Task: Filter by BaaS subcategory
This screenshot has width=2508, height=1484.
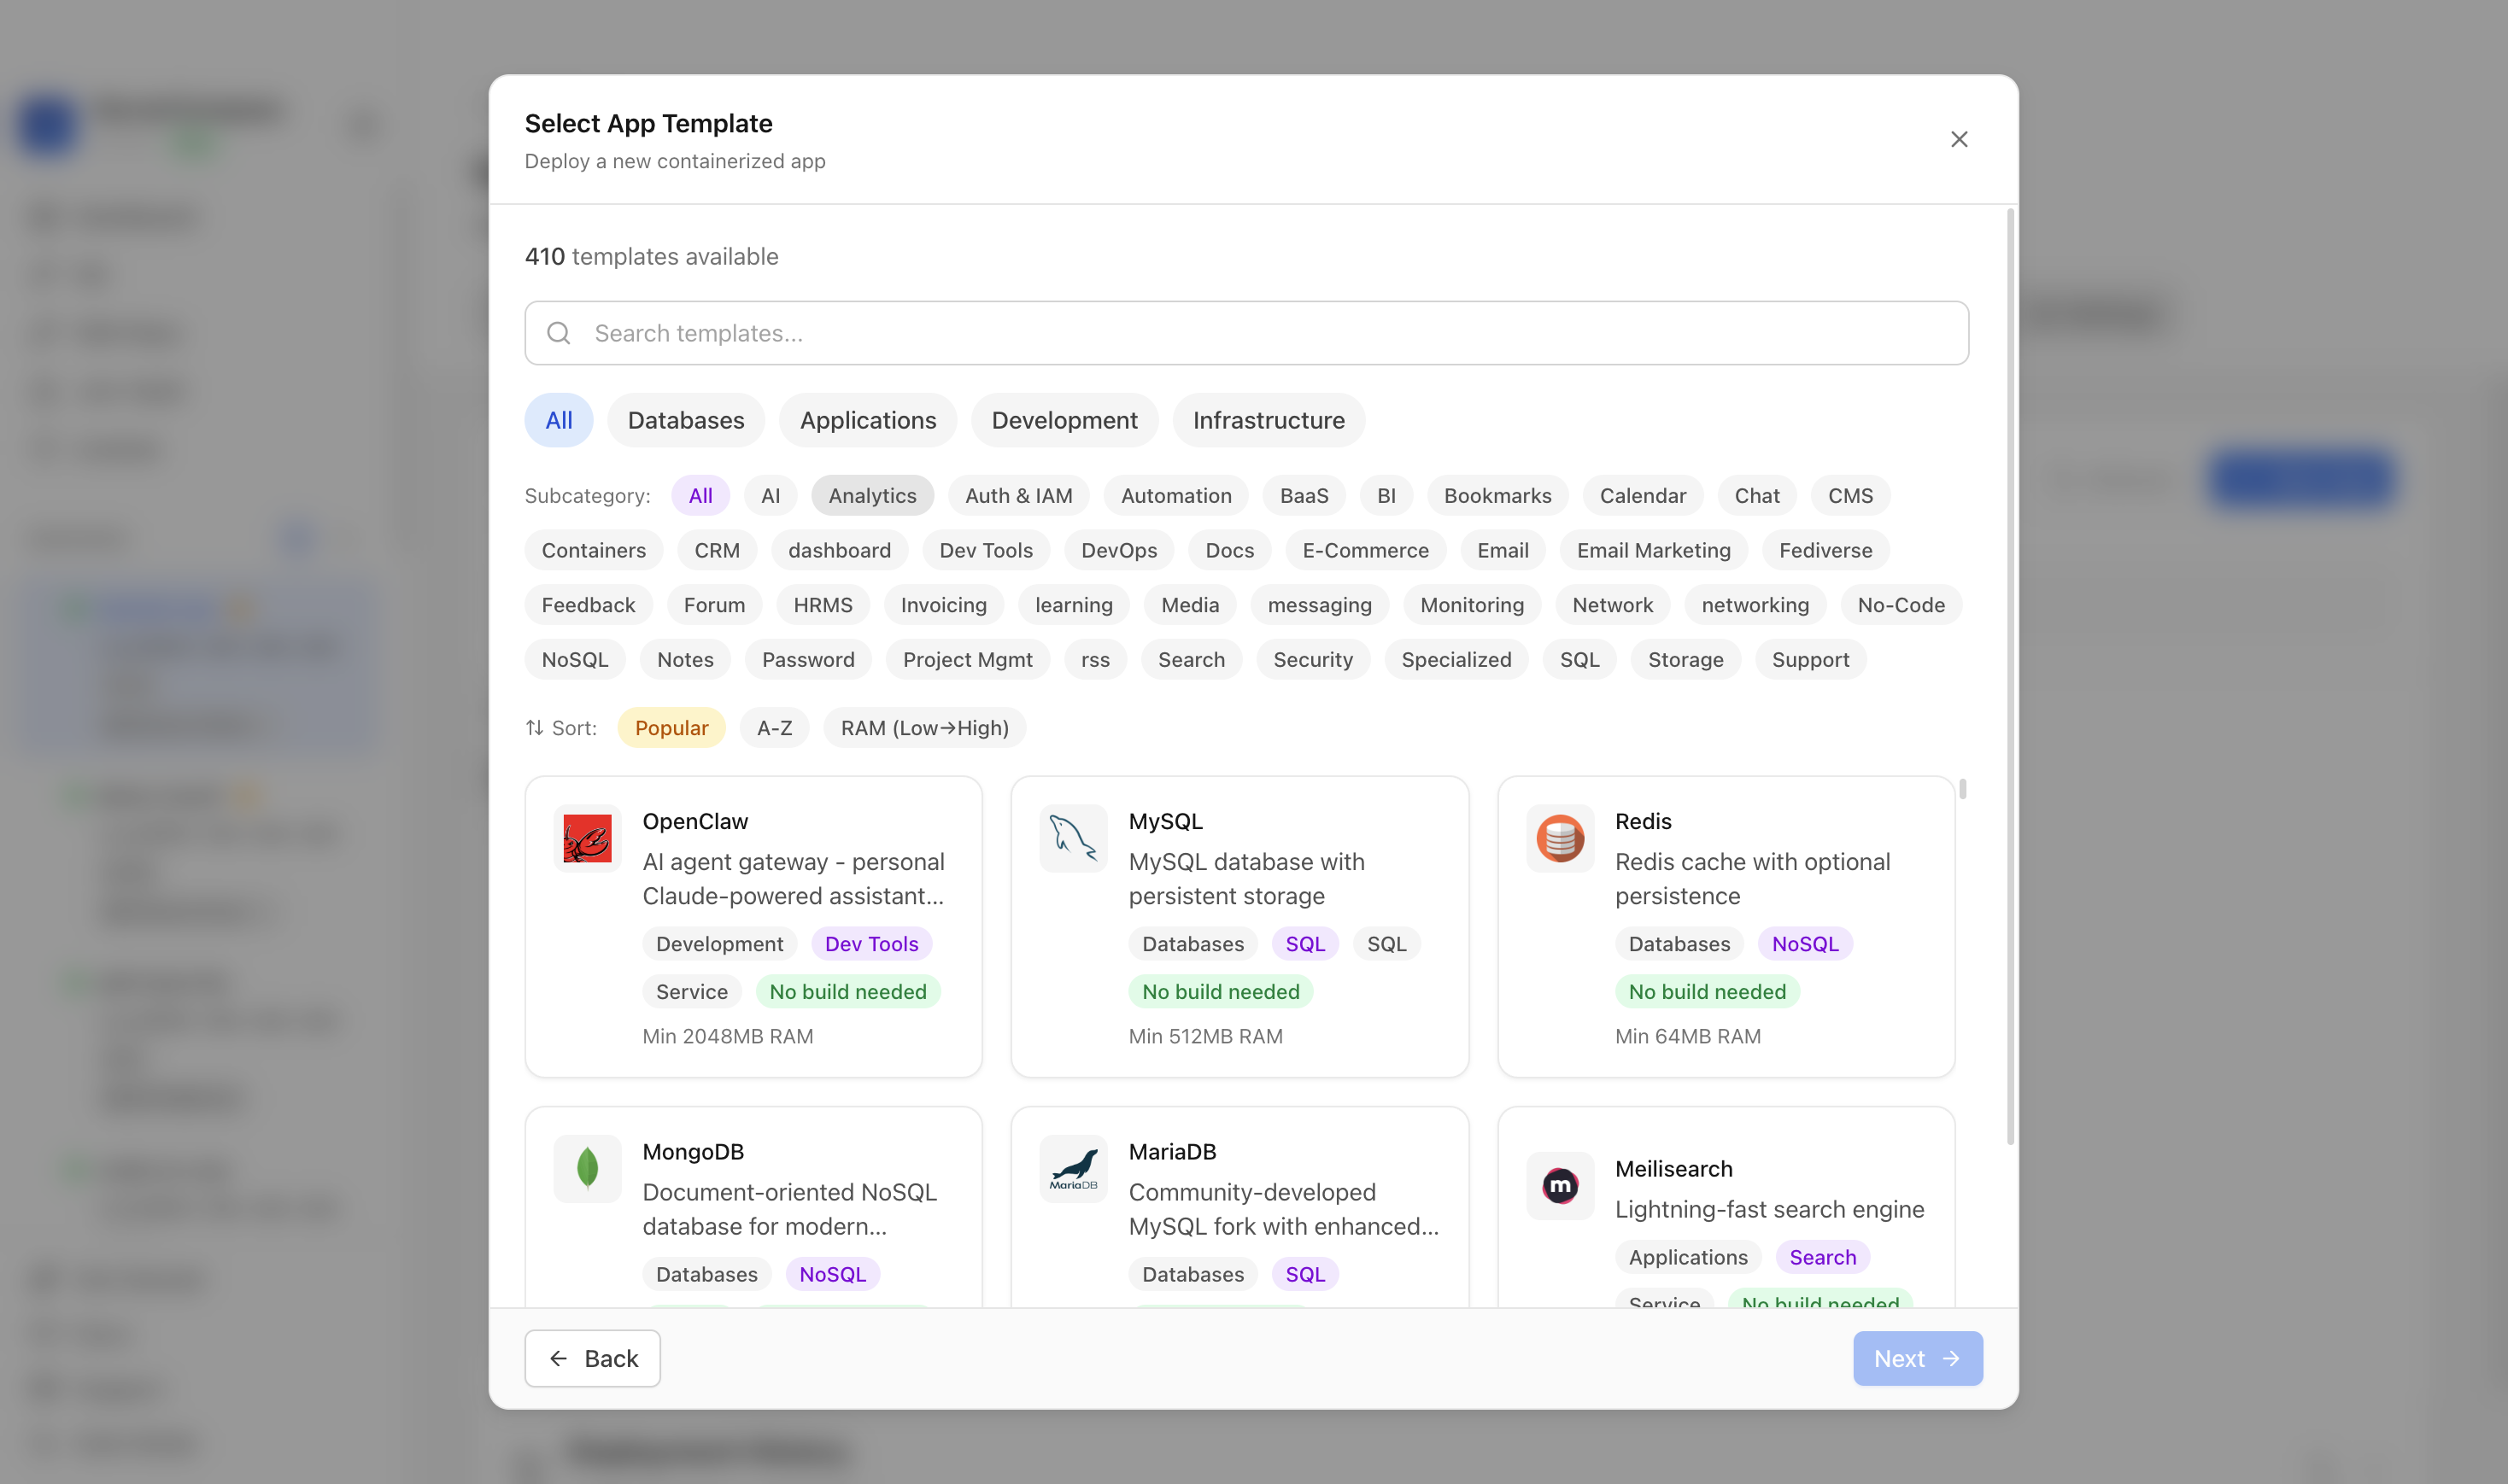Action: [x=1304, y=495]
